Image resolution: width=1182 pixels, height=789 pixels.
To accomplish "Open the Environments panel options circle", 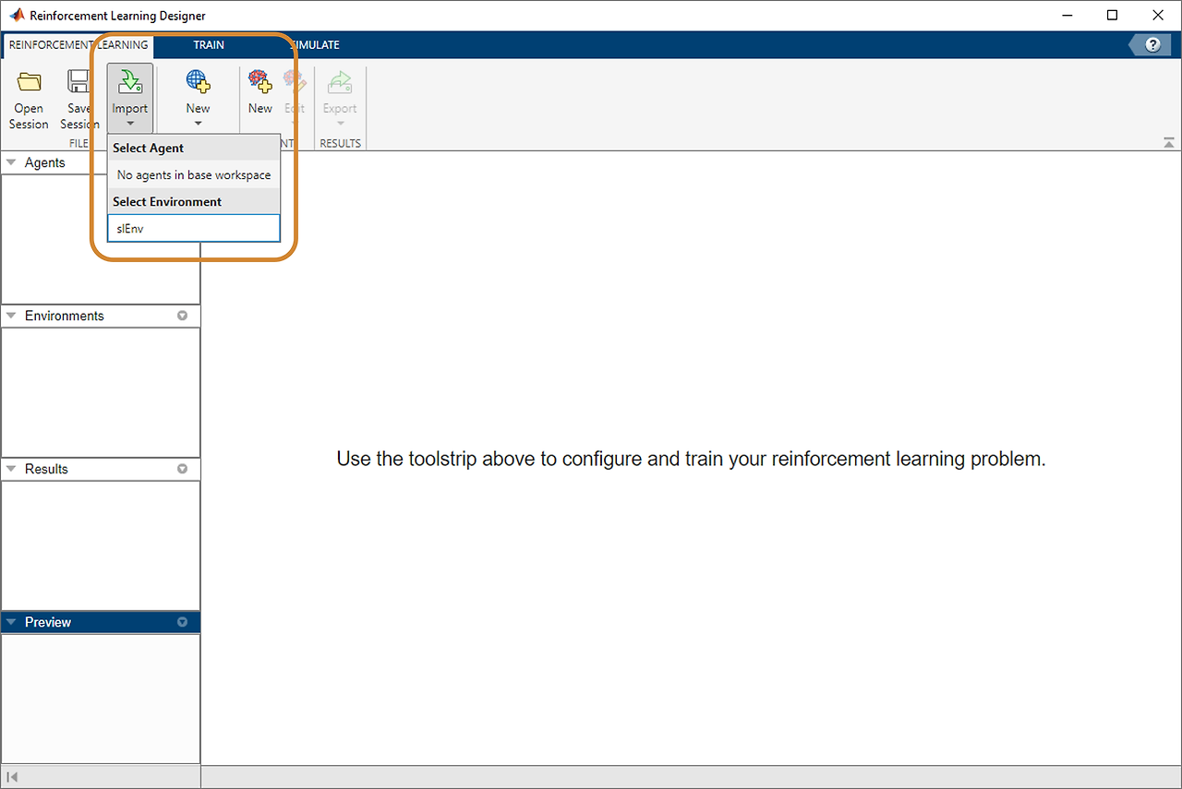I will tap(182, 316).
